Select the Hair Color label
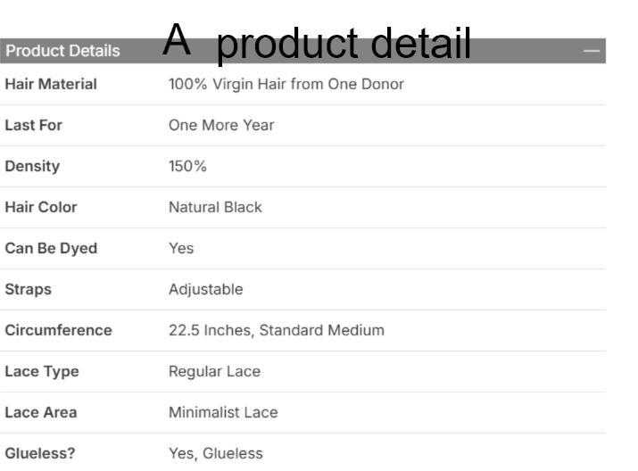Image resolution: width=638 pixels, height=471 pixels. 41,207
